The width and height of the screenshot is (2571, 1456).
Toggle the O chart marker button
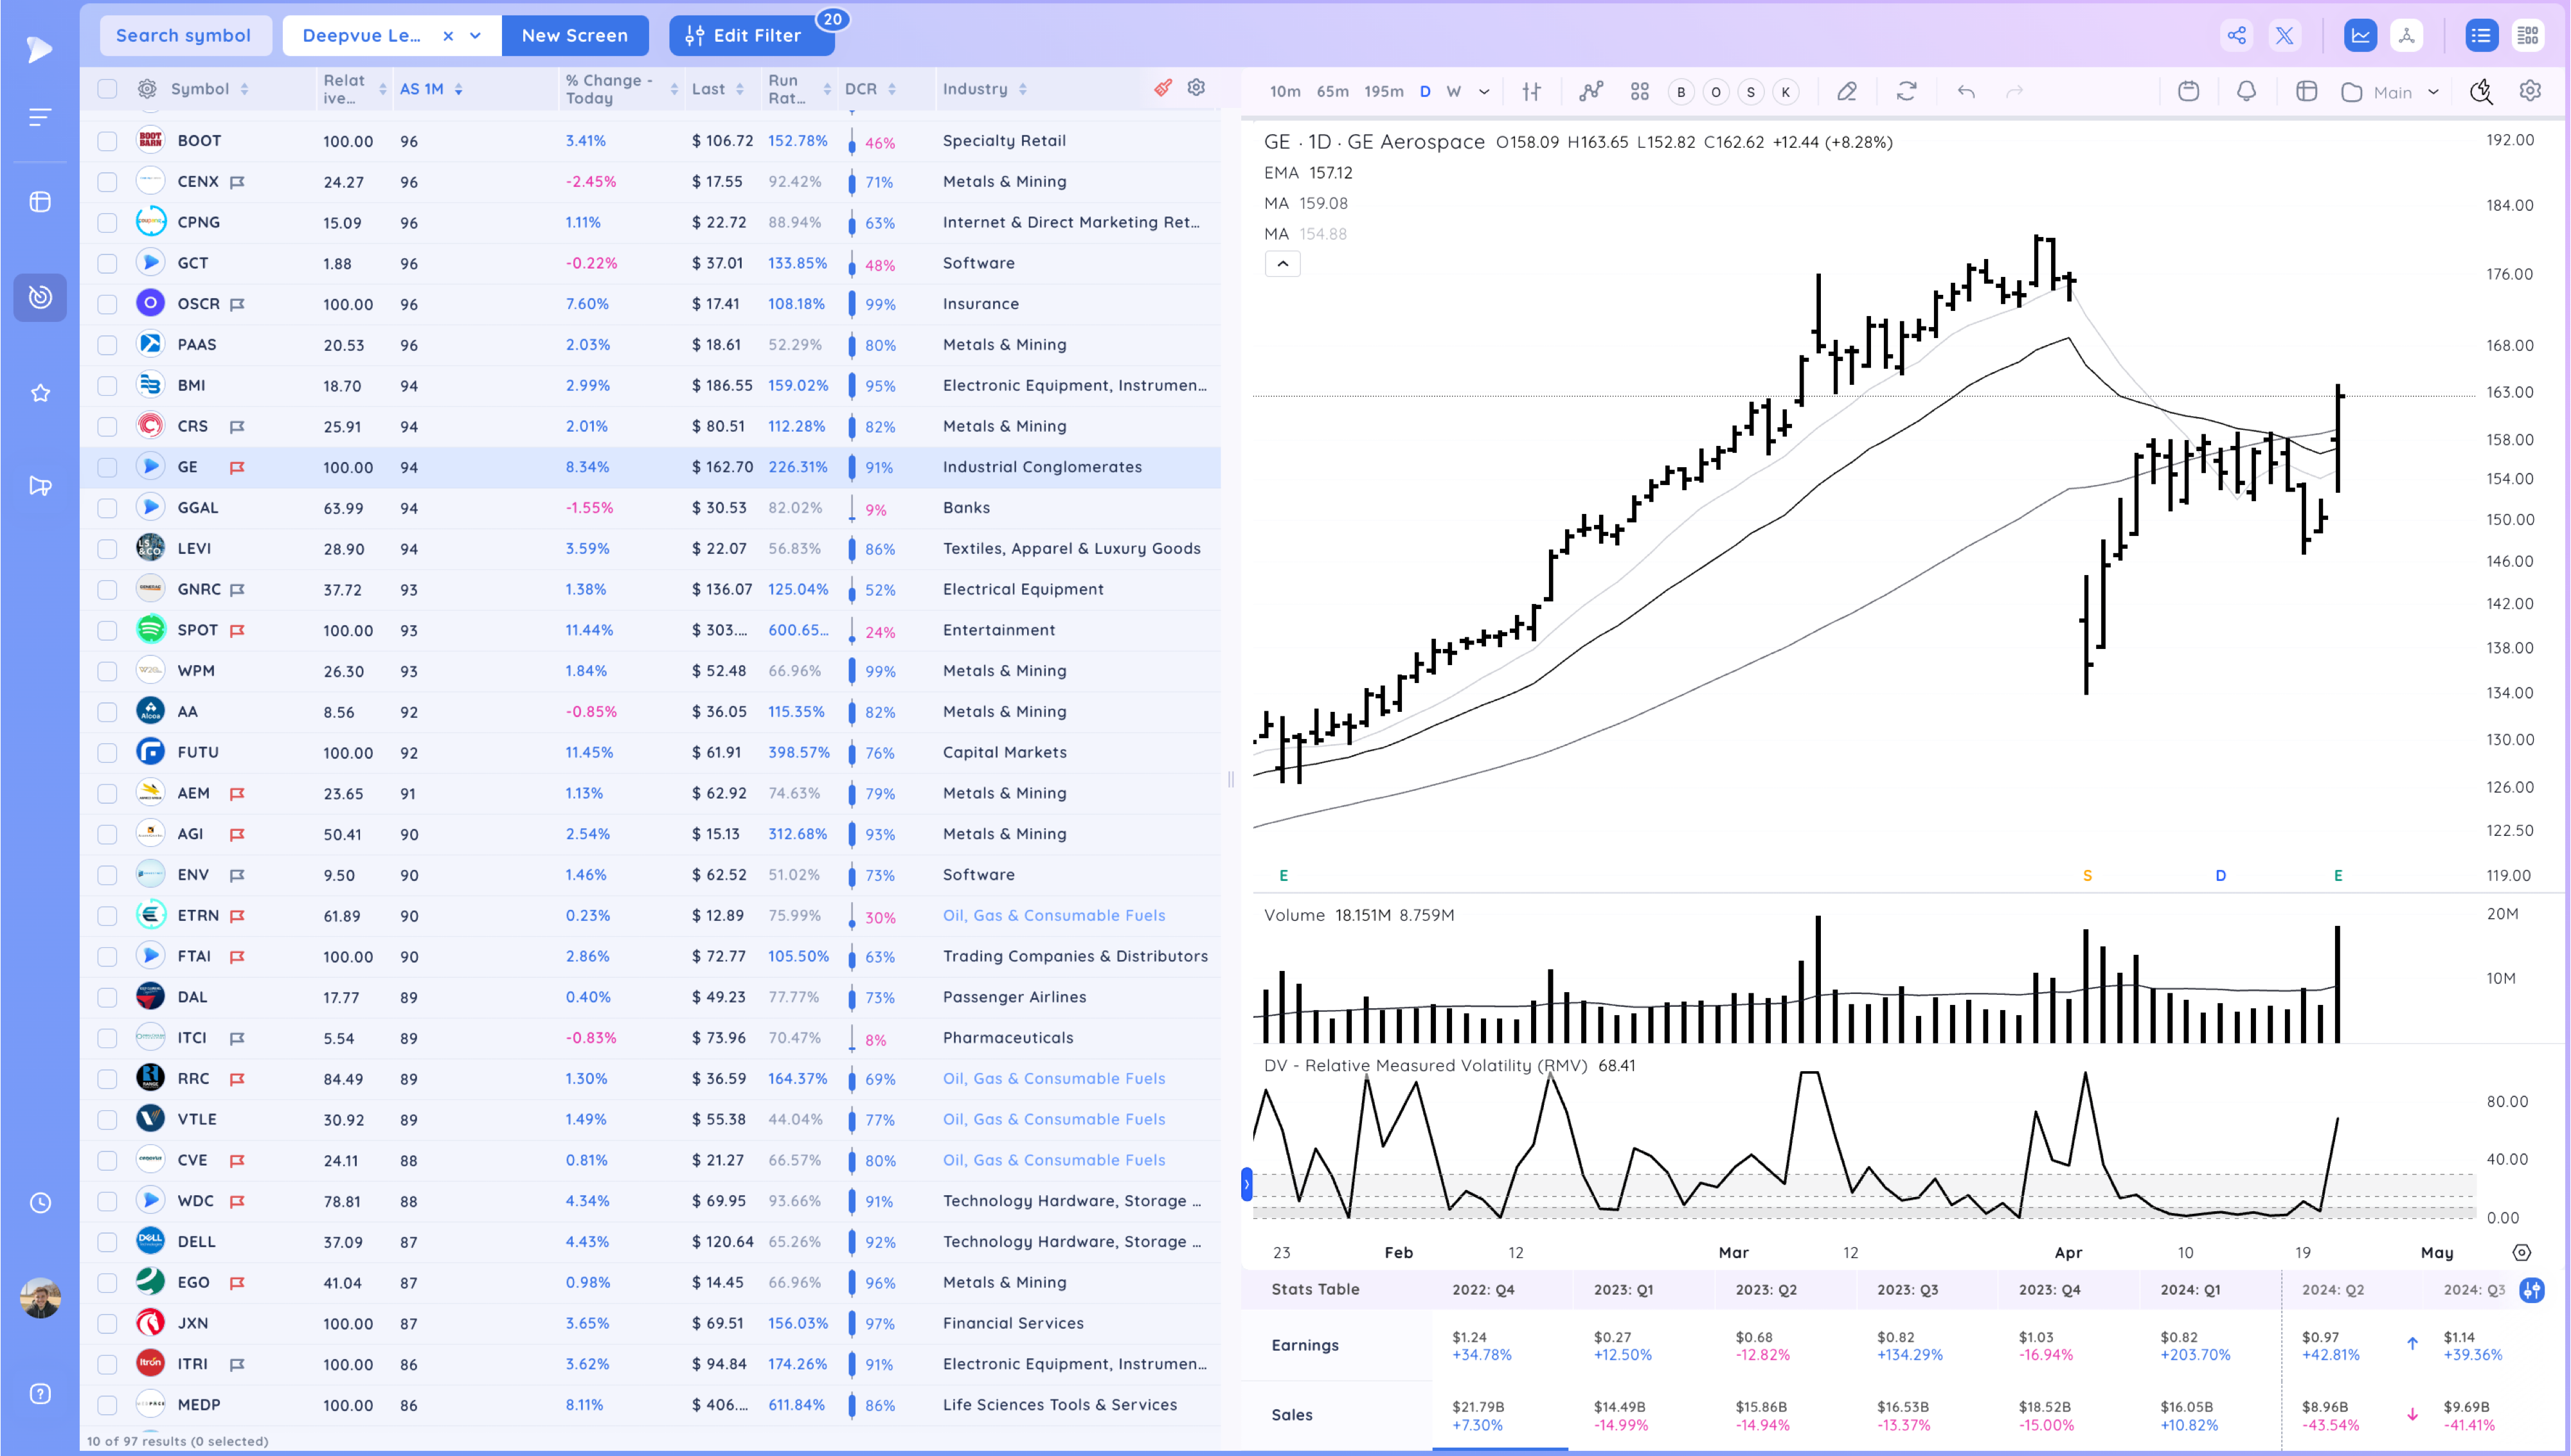[x=1716, y=92]
